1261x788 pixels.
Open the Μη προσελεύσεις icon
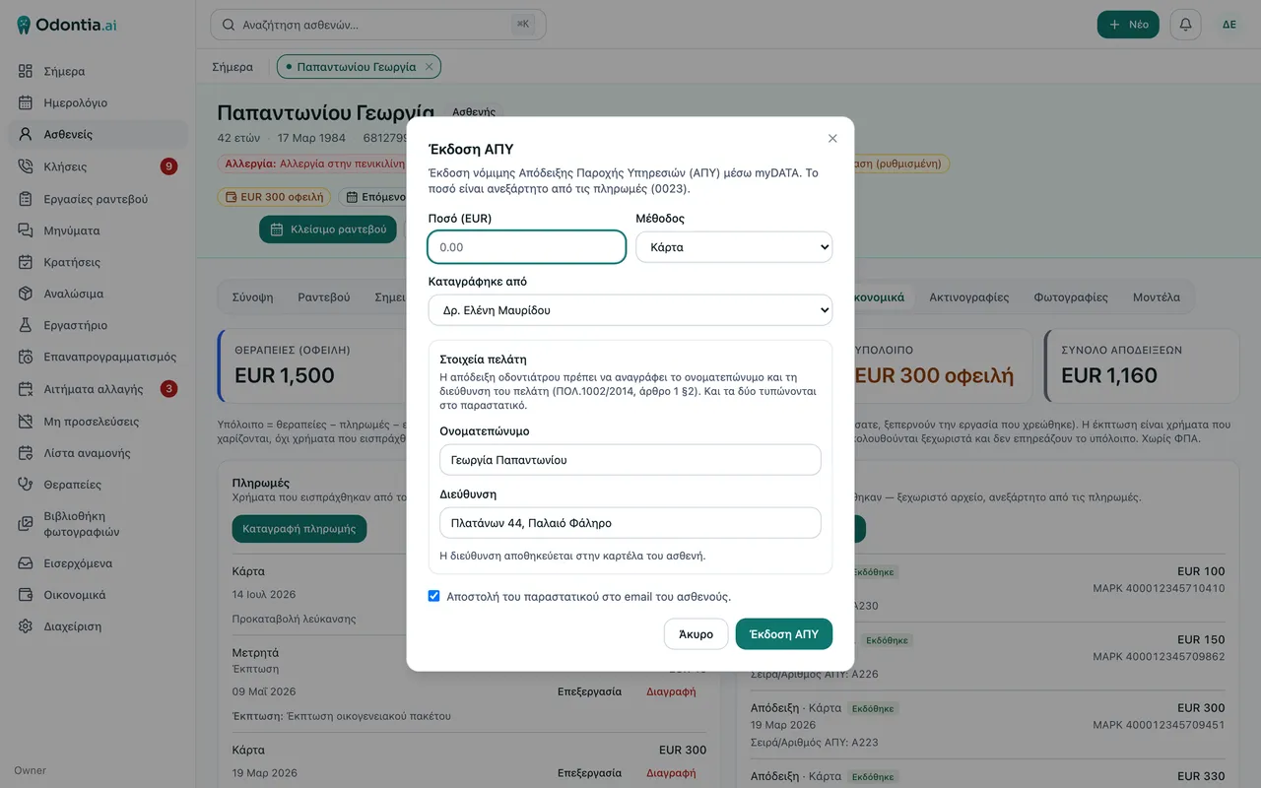click(x=26, y=422)
